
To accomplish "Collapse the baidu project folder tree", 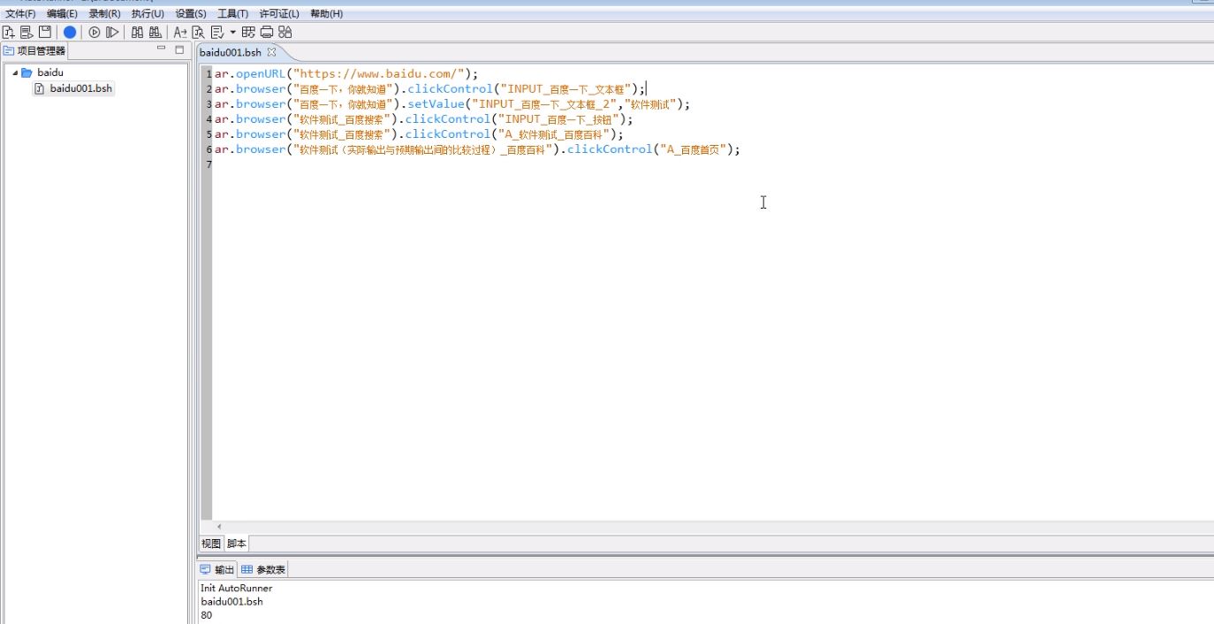I will 15,72.
